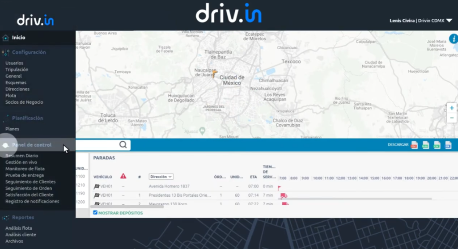Open Esquemas in the sidebar
This screenshot has height=249, width=458.
tap(16, 83)
